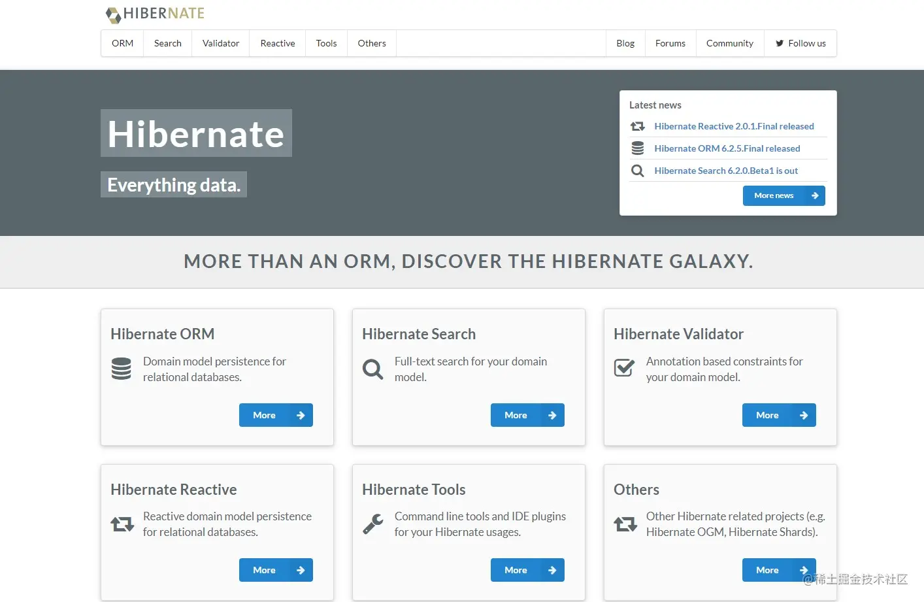Viewport: 924px width, 602px height.
Task: Click the More news button
Action: (x=784, y=195)
